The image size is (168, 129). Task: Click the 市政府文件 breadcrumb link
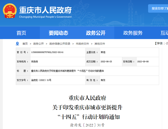82,44
